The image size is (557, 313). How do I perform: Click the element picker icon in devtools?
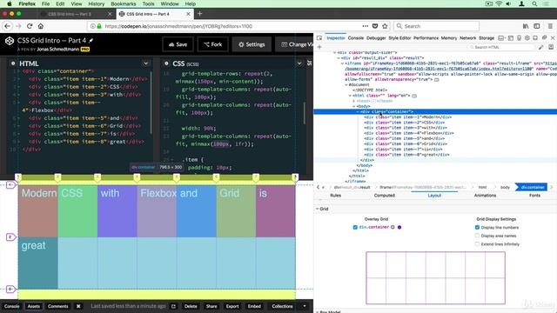coord(319,38)
